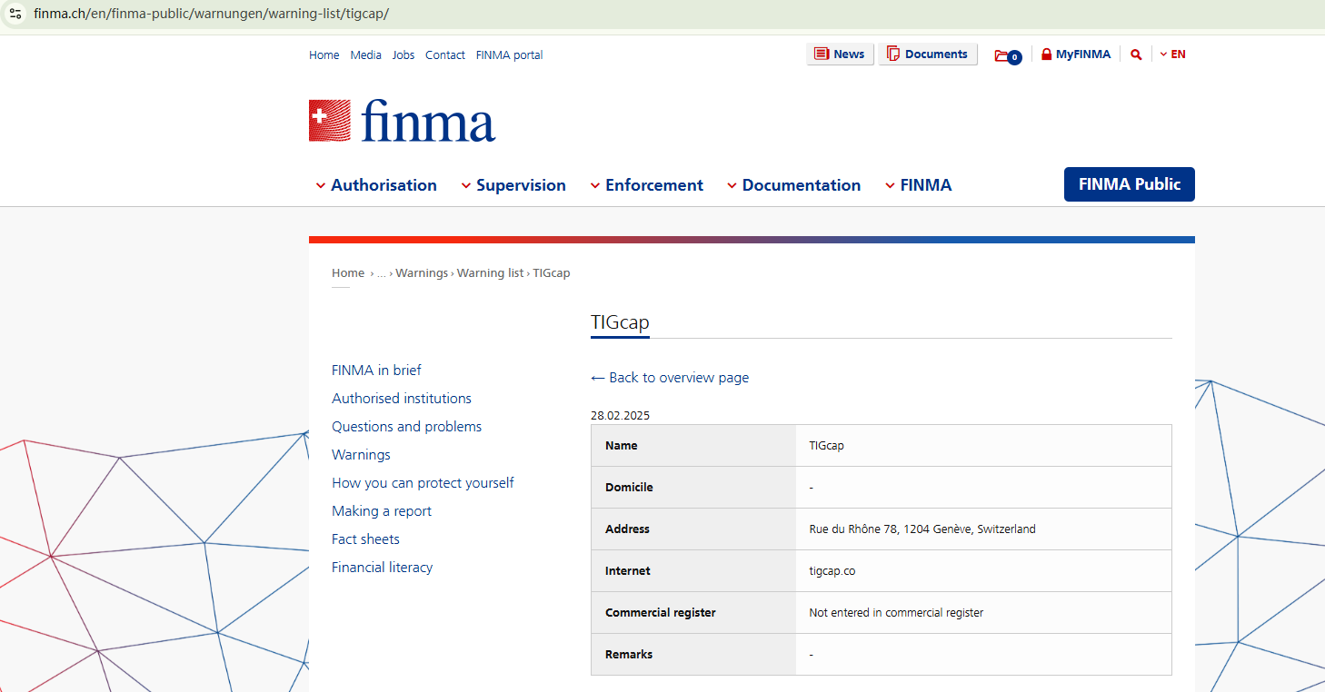Open the folder watchlist icon with counter
This screenshot has width=1325, height=692.
[x=1008, y=55]
